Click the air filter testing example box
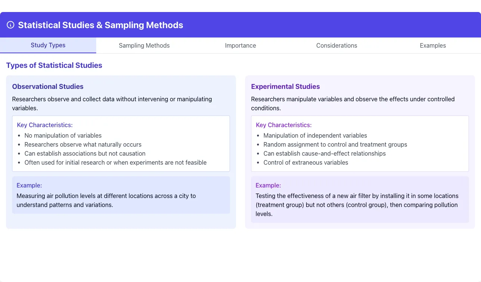The width and height of the screenshot is (481, 282). pos(360,199)
